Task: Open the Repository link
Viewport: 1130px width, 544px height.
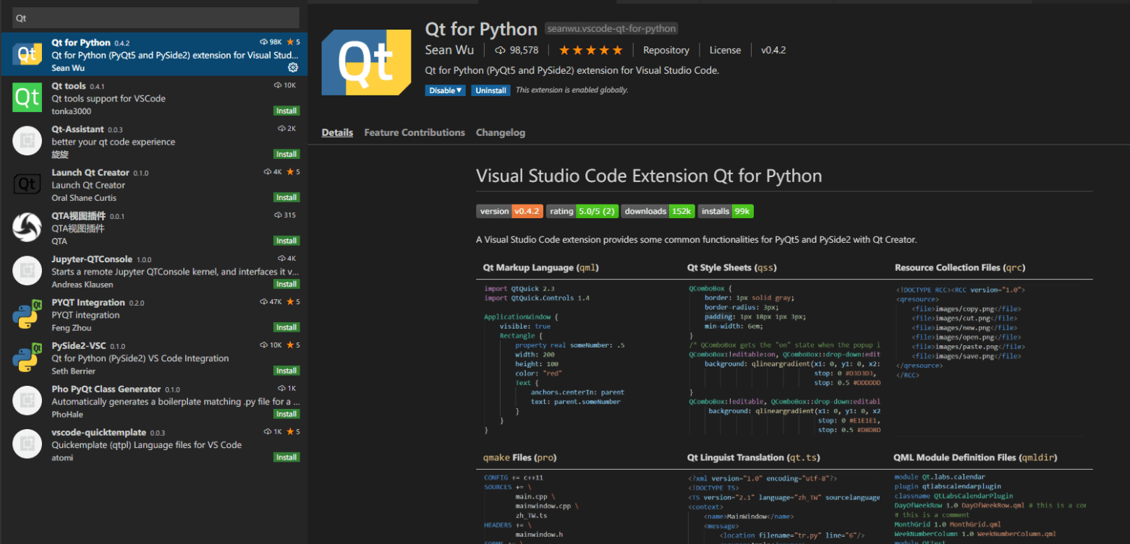Action: coord(666,51)
